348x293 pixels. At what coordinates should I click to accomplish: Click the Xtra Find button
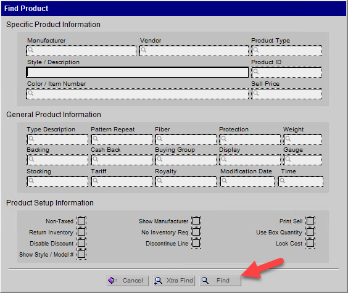[174, 281]
